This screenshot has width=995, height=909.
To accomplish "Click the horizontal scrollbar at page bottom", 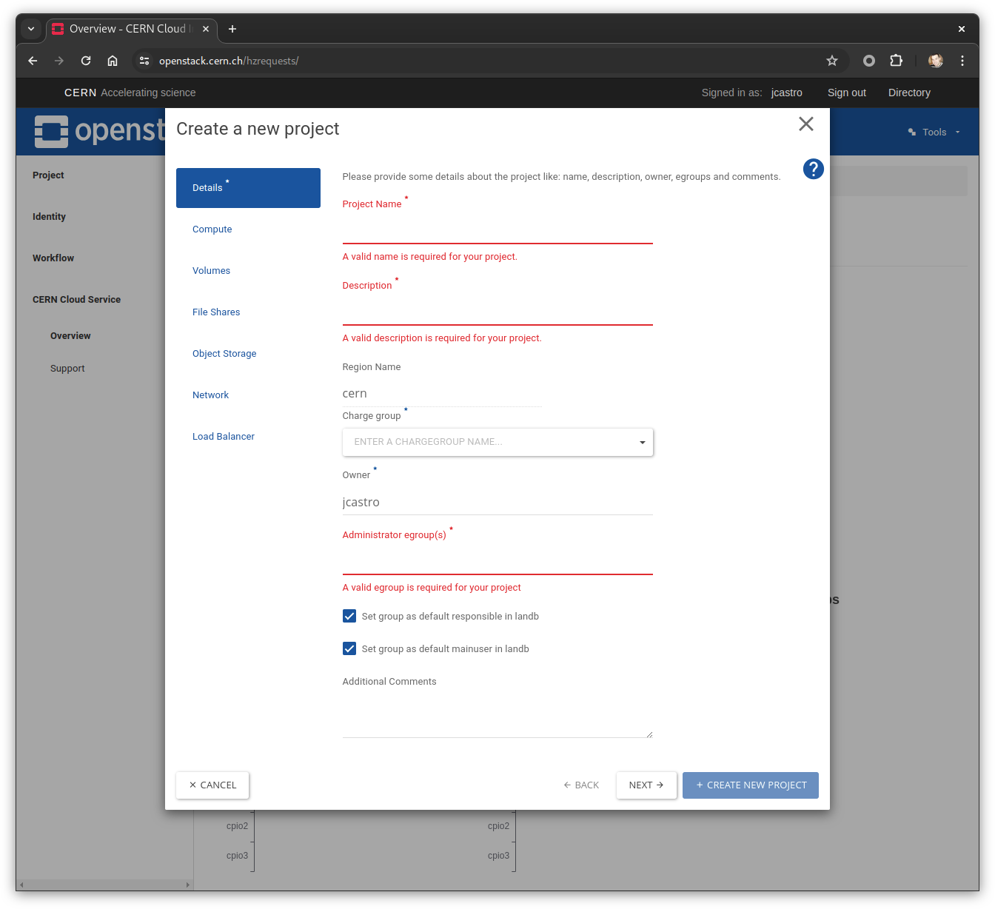I will point(105,885).
